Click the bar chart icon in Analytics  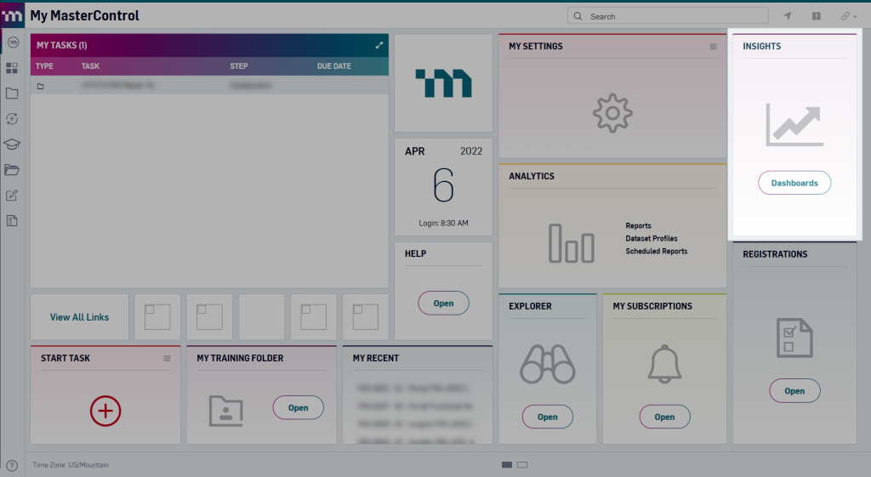point(572,243)
